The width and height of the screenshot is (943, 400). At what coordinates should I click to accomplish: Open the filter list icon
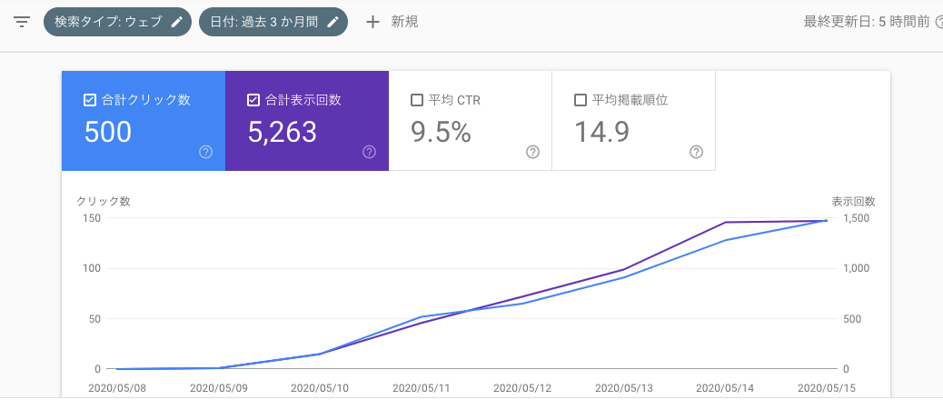coord(22,22)
